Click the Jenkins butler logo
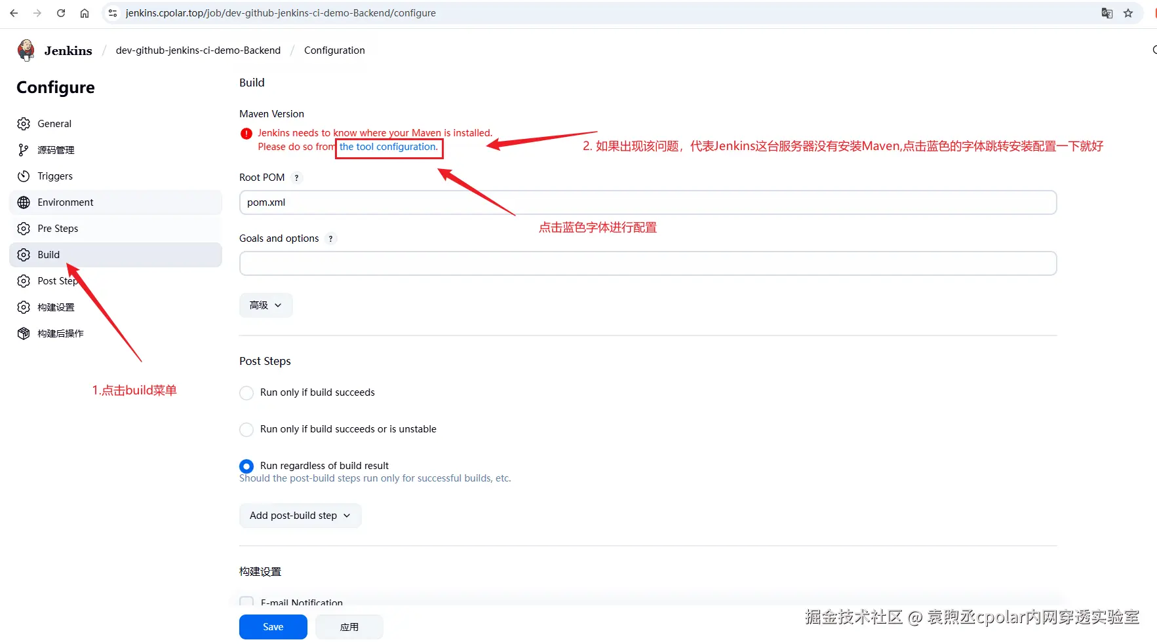The width and height of the screenshot is (1157, 644). [x=26, y=50]
